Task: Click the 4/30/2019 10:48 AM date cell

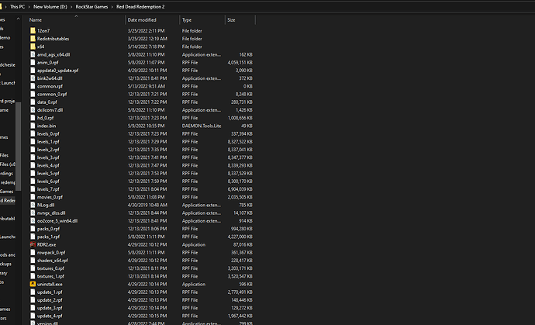Action: click(x=147, y=205)
